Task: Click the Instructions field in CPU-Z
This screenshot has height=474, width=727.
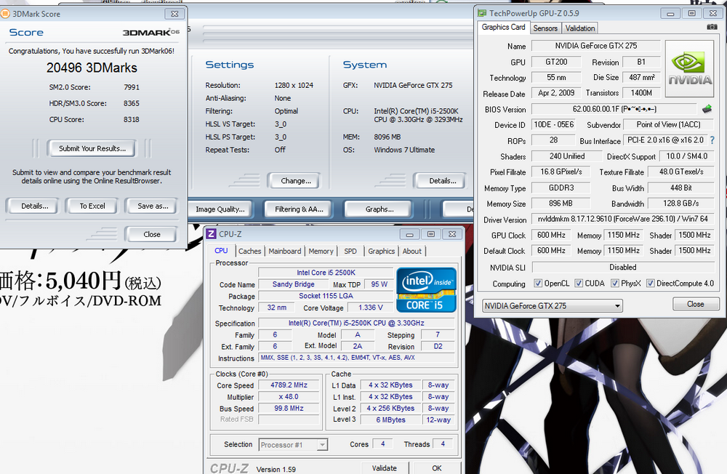Action: coord(356,358)
